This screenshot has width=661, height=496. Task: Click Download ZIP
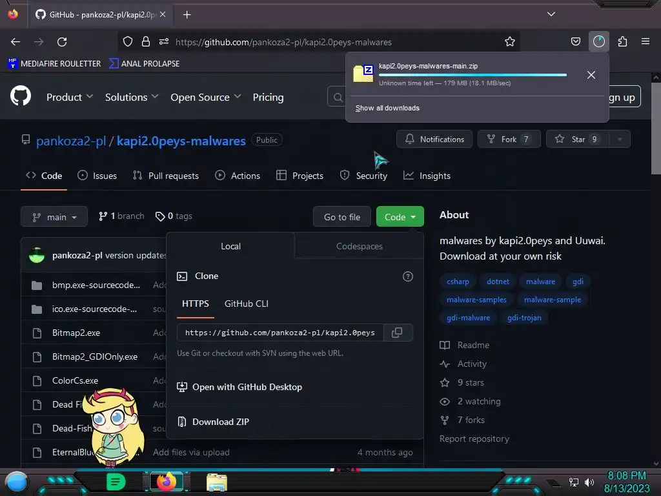[x=213, y=422]
